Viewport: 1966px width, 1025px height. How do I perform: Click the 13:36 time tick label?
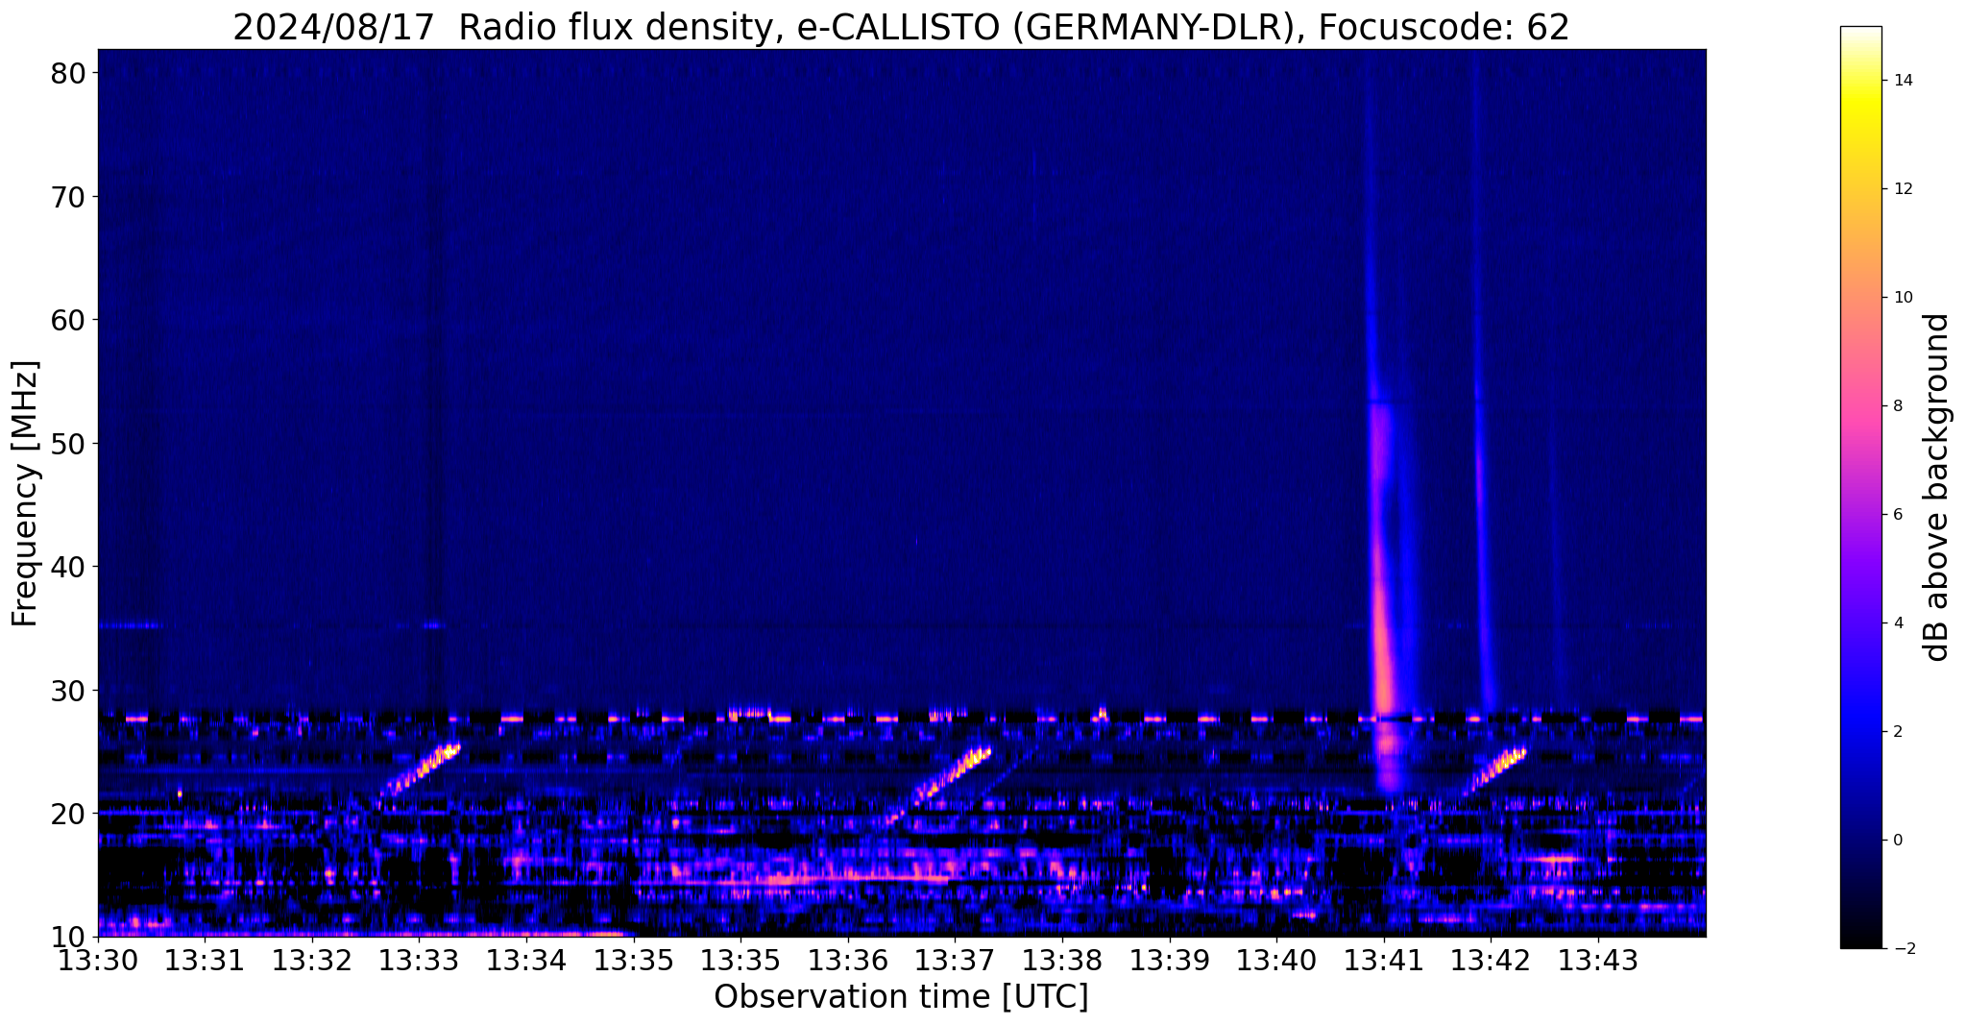(x=848, y=960)
